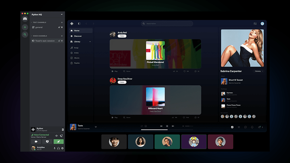This screenshot has height=163, width=290.
Task: Open Albums in the library
Action: point(75,58)
